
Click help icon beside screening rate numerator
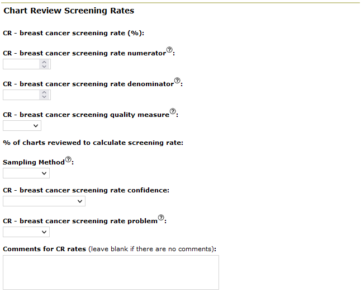(170, 50)
